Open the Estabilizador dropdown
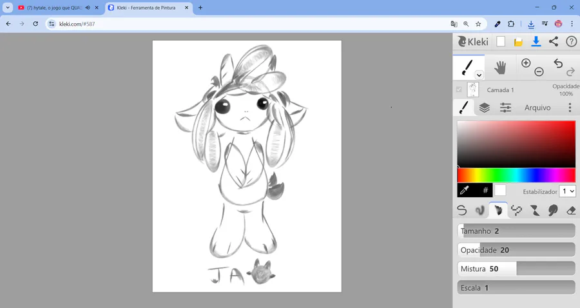Screen dimensions: 580x308 point(567,191)
